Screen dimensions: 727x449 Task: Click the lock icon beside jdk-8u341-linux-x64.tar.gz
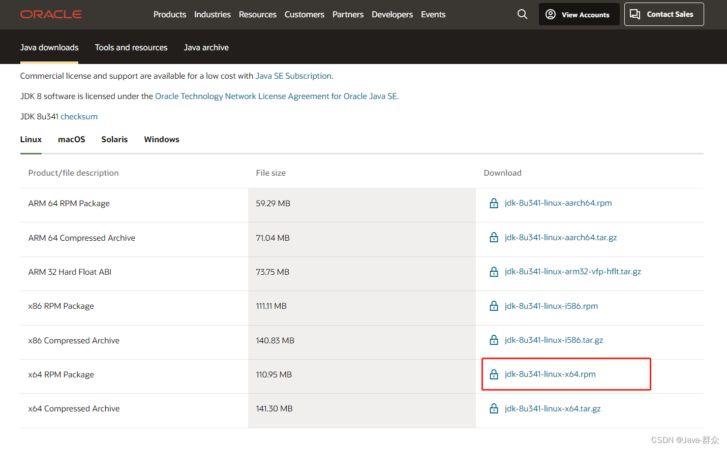click(x=494, y=408)
